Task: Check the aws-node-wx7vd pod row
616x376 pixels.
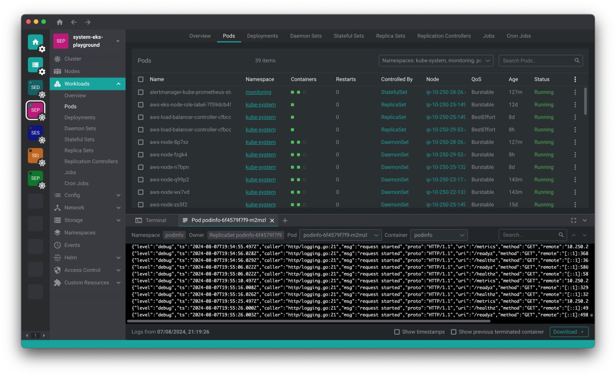Action: [141, 192]
